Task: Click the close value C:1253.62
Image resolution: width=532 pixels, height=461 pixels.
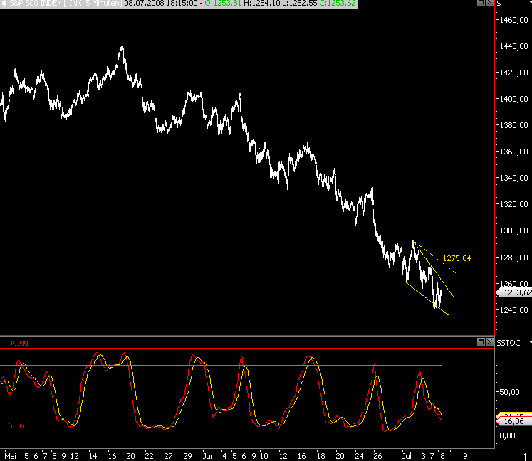Action: coord(338,4)
